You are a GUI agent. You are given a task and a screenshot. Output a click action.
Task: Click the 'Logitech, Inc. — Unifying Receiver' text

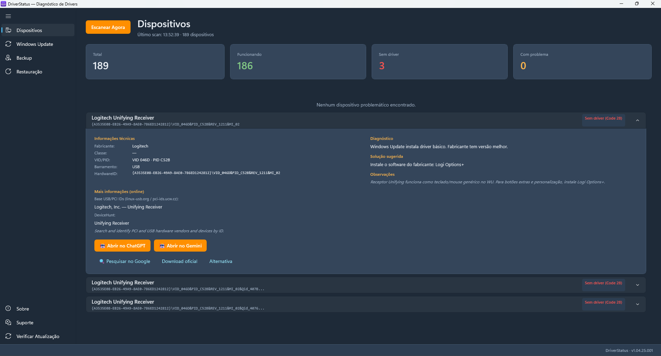(128, 207)
